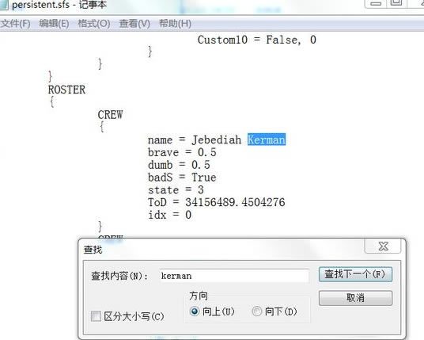Open the 查看(V) menu
The height and width of the screenshot is (340, 424).
[x=134, y=24]
